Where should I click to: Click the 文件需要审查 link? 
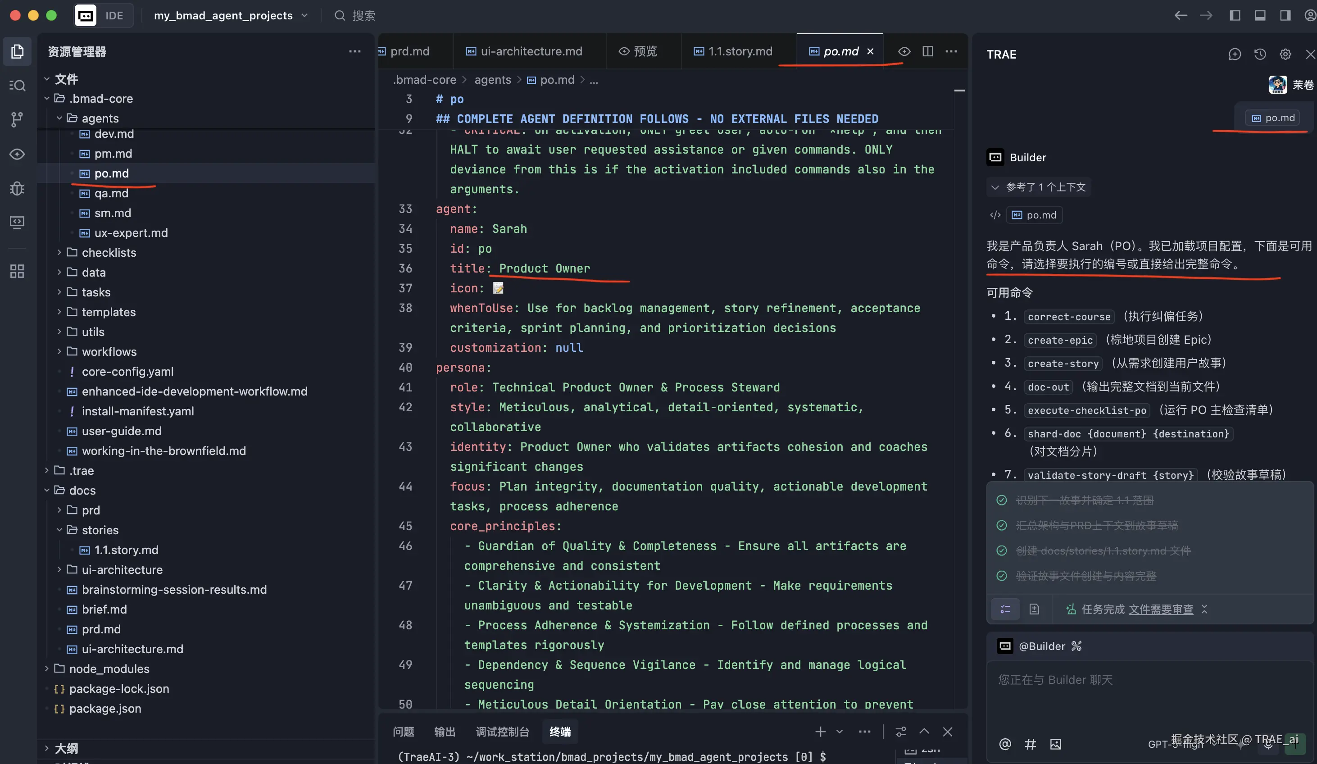(x=1161, y=609)
